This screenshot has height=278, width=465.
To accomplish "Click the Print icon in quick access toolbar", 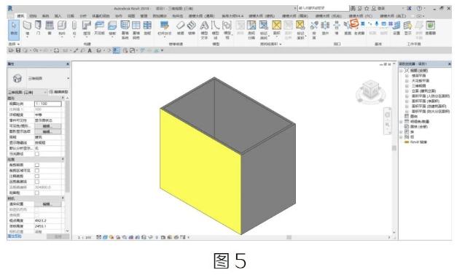I will [x=56, y=50].
